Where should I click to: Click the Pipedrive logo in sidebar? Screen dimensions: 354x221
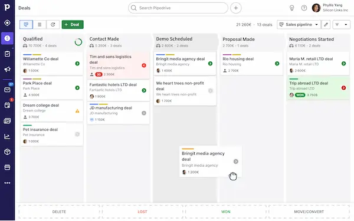click(x=7, y=7)
